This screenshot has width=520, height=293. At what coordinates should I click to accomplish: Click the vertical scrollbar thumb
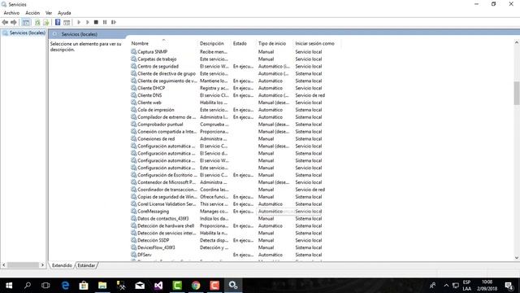[x=517, y=94]
